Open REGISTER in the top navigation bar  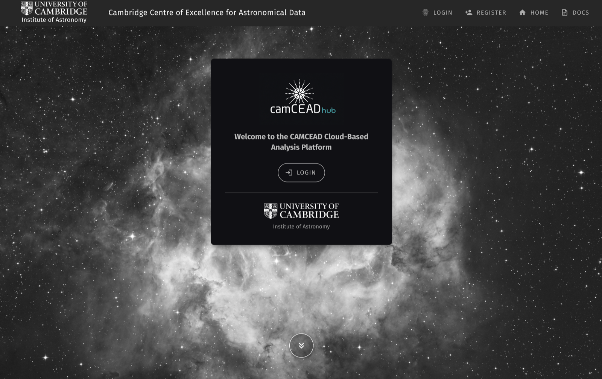(x=485, y=12)
